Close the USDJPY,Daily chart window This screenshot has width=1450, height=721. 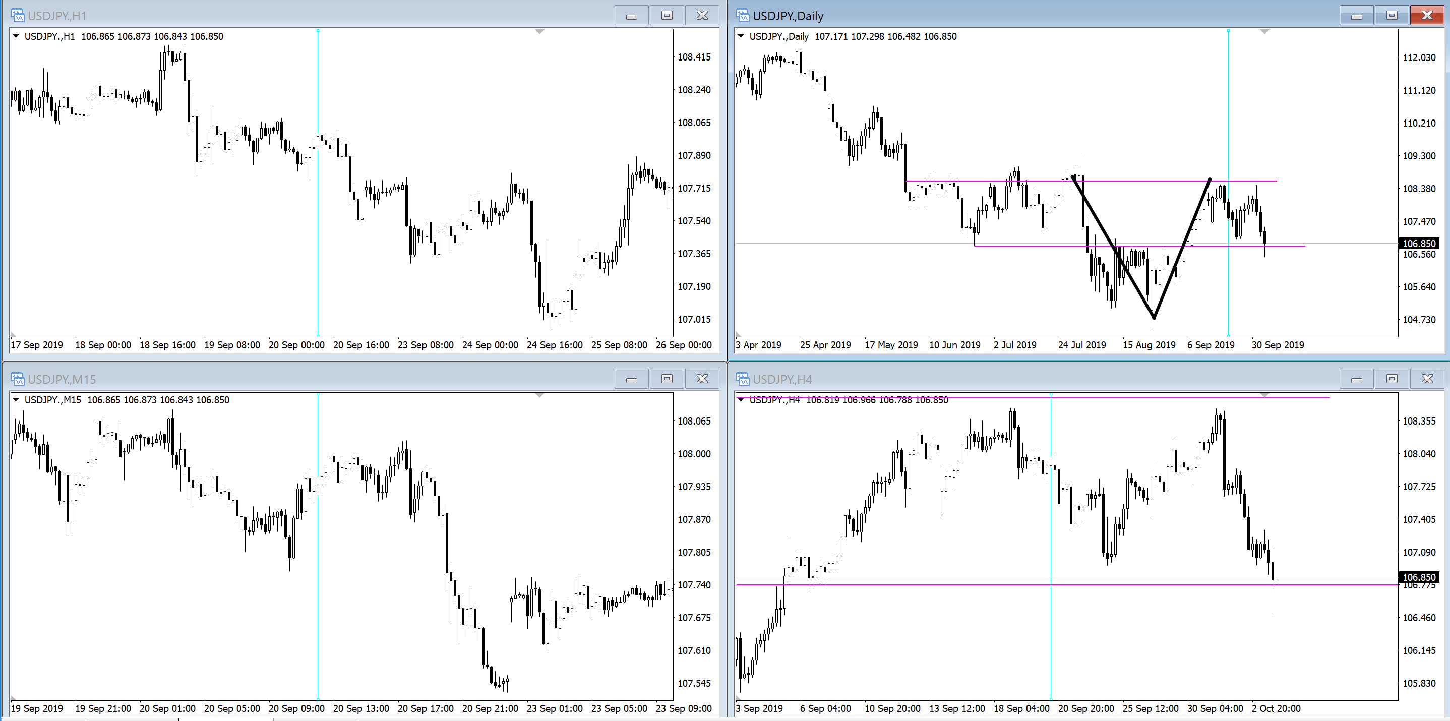tap(1427, 15)
